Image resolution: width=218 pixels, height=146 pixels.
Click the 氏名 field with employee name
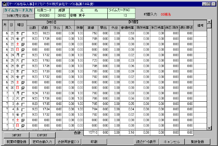88,16
